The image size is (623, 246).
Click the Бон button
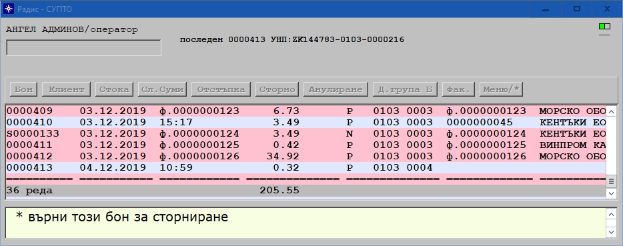click(x=24, y=89)
